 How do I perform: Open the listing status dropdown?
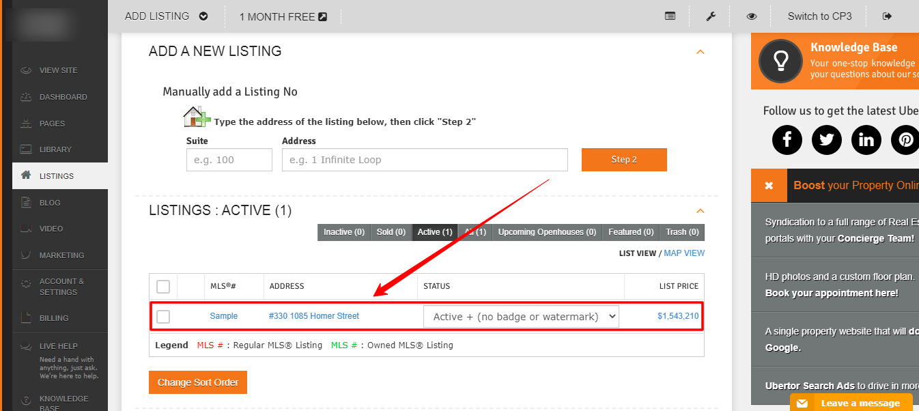(x=521, y=317)
